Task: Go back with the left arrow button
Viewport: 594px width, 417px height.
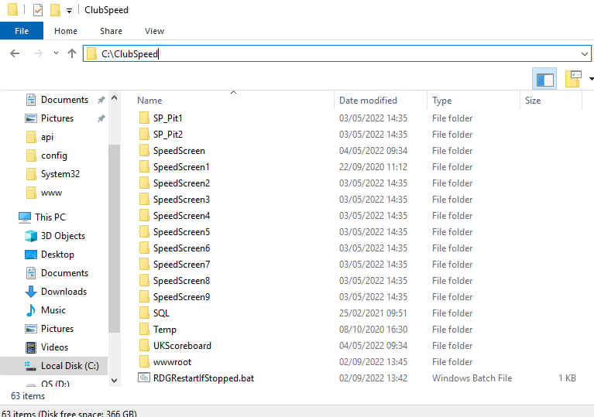Action: click(15, 53)
